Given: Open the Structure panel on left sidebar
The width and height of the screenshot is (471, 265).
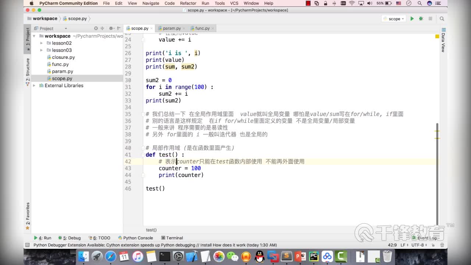Looking at the screenshot, I should (x=27, y=69).
